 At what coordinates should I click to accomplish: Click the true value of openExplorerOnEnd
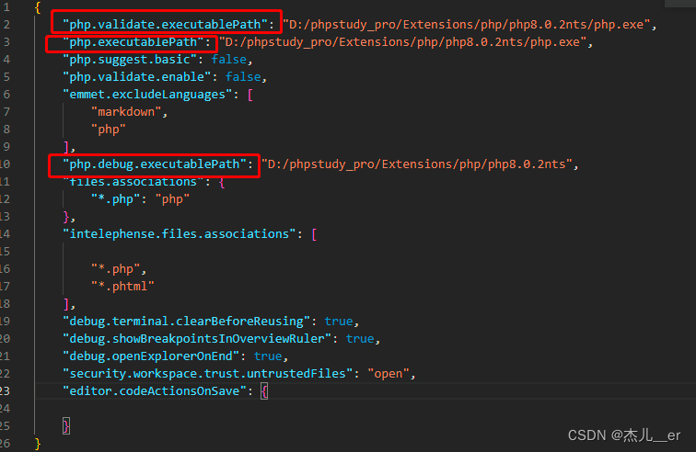pos(268,356)
